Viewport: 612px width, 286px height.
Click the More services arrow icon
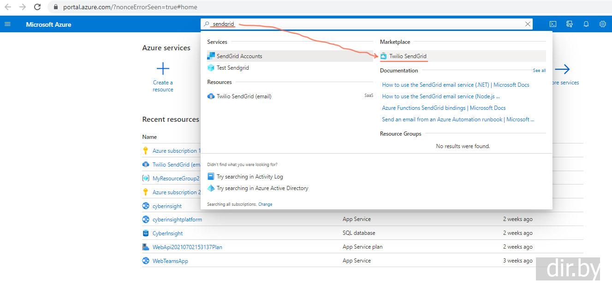(562, 69)
